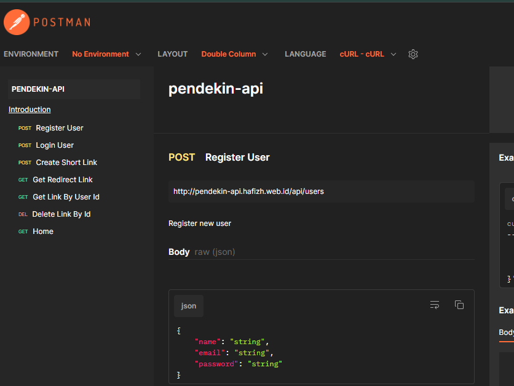Image resolution: width=514 pixels, height=386 pixels.
Task: Click the Register new user description
Action: pos(200,223)
